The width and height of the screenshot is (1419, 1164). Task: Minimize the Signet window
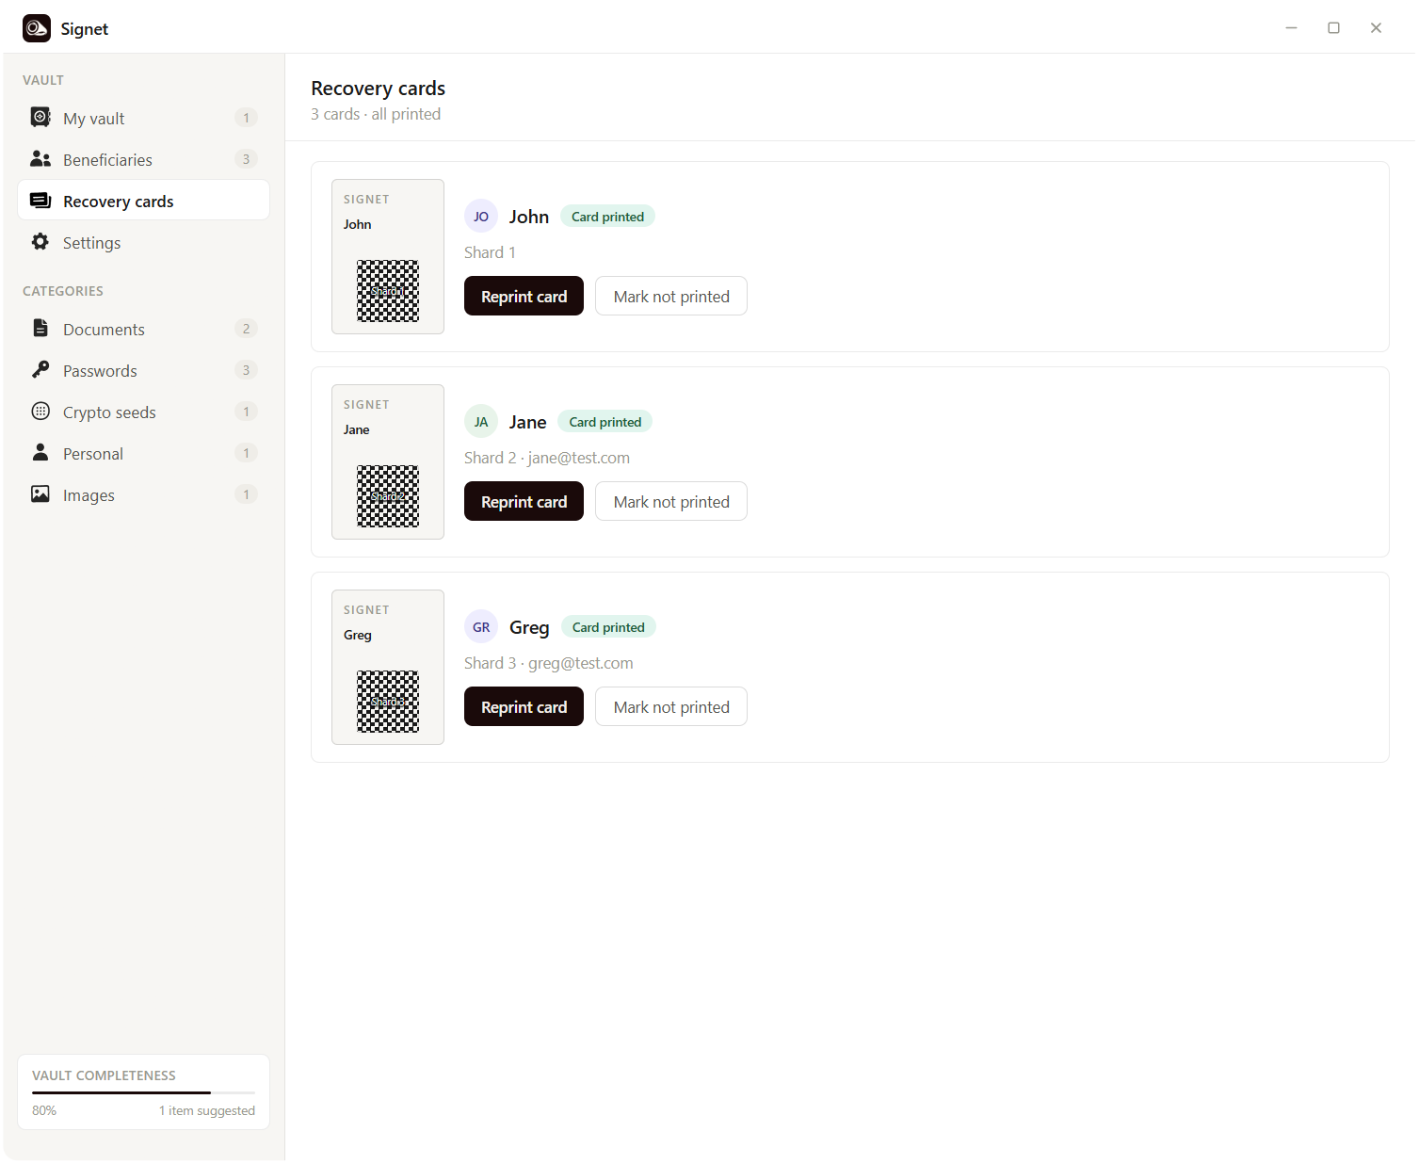[x=1292, y=27]
